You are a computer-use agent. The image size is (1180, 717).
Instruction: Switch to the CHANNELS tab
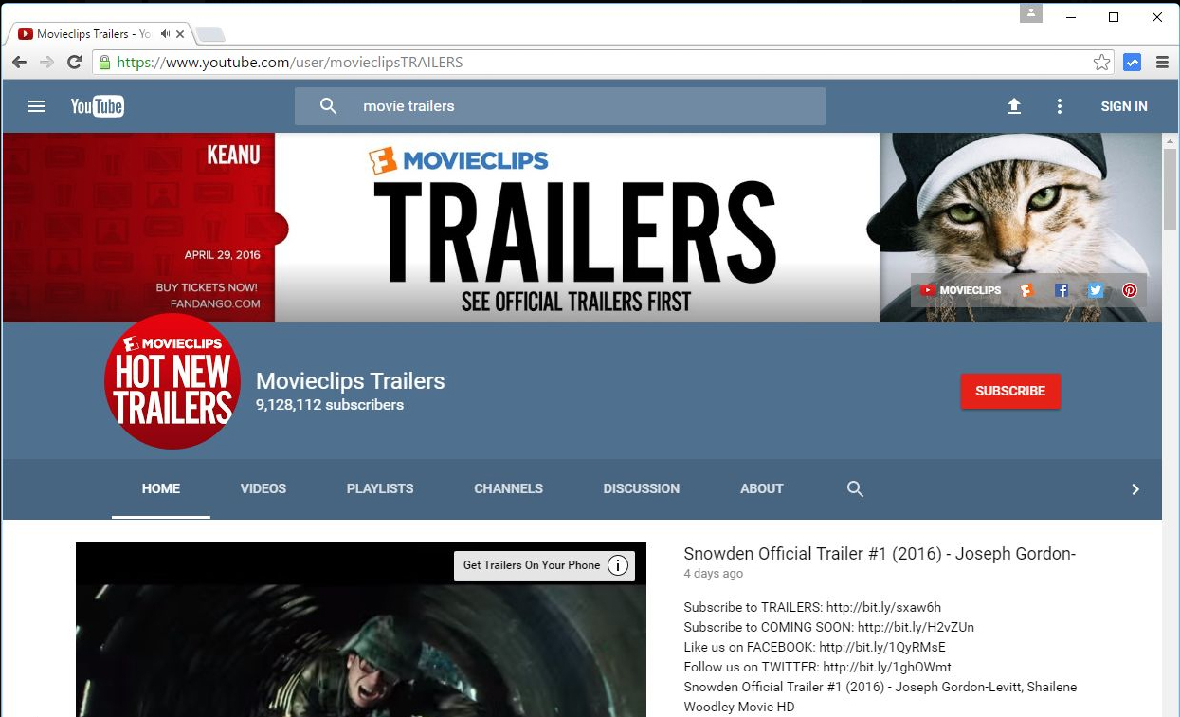coord(508,488)
